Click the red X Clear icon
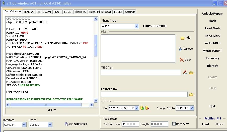Viewport: 227px width, 132px height. click(x=182, y=60)
